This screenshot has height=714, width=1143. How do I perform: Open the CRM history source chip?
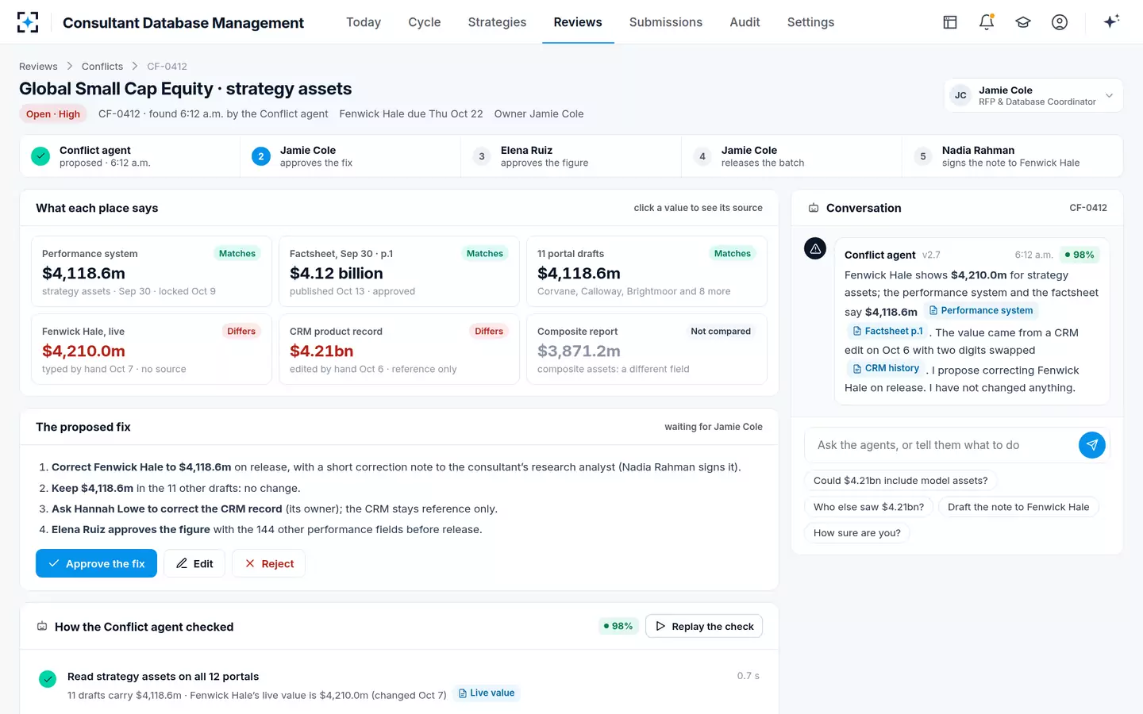[x=886, y=368]
